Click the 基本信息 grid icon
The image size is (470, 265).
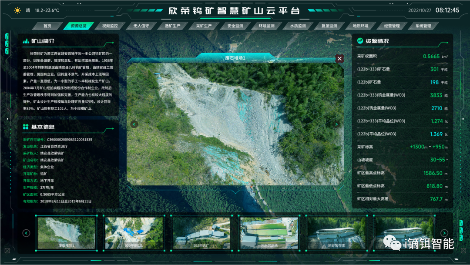tap(26, 127)
